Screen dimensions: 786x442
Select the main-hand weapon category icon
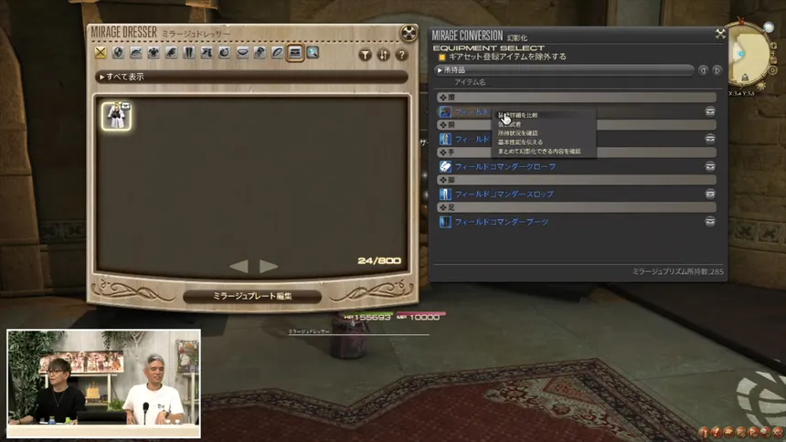(x=101, y=53)
